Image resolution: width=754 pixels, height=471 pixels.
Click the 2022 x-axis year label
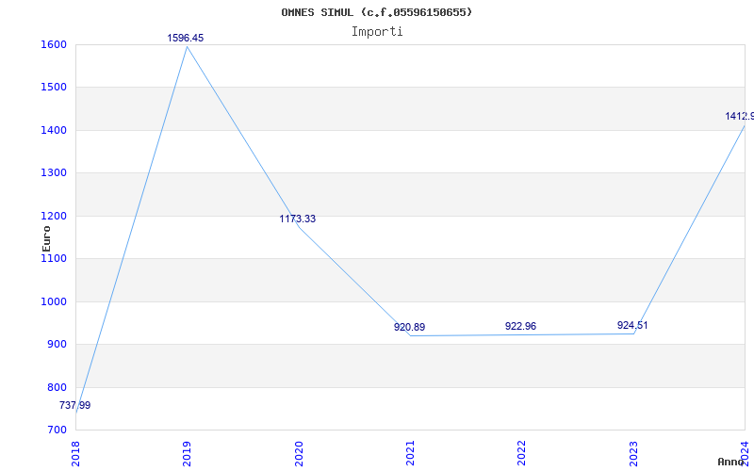point(522,453)
